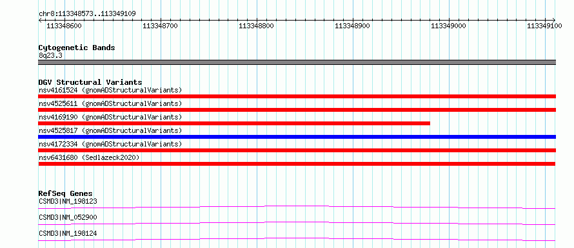The height and width of the screenshot is (248, 574).
Task: Click ruler position 113348700
Action: (x=161, y=26)
